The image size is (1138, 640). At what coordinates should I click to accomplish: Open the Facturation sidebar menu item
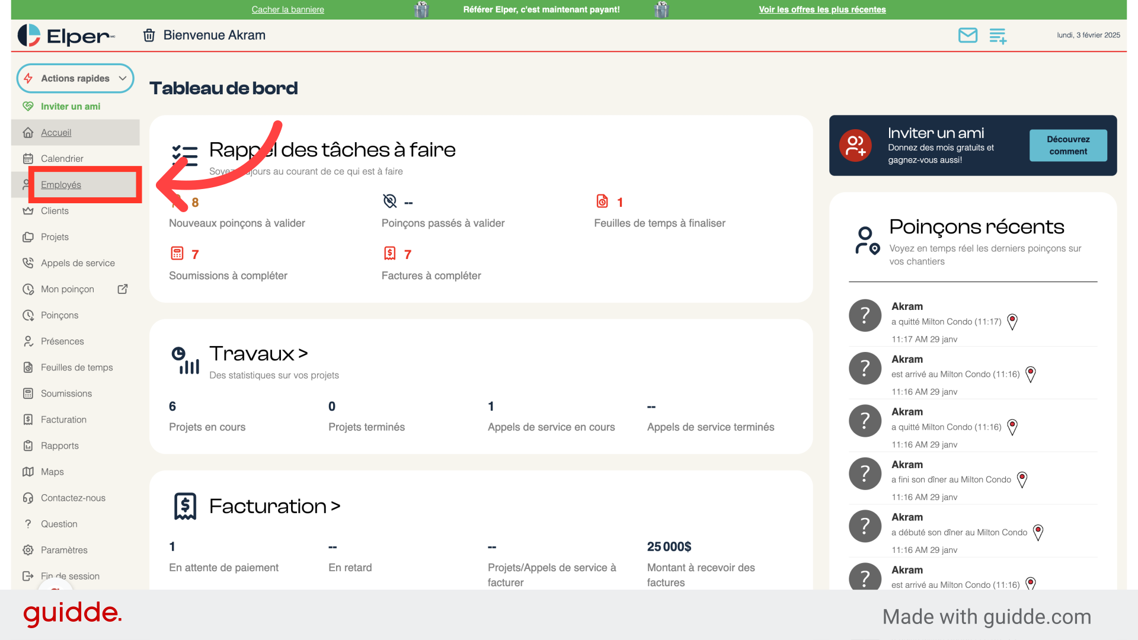(x=75, y=420)
